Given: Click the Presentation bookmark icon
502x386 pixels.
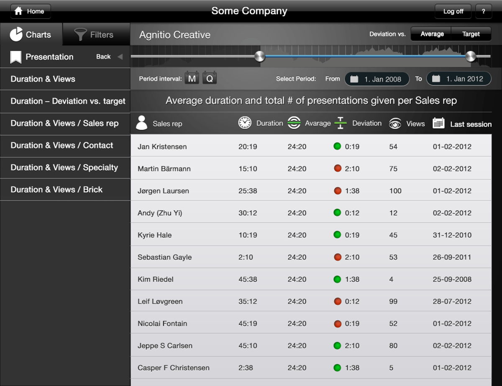Looking at the screenshot, I should pyautogui.click(x=15, y=57).
